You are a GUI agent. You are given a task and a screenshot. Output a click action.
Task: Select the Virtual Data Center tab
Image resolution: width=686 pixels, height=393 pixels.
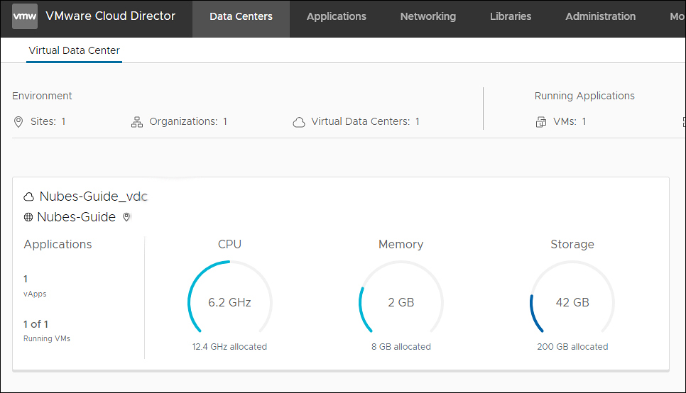click(74, 50)
